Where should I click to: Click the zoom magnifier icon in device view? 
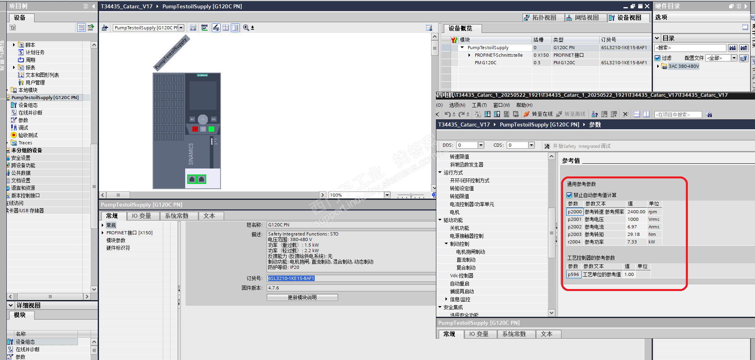(x=246, y=28)
